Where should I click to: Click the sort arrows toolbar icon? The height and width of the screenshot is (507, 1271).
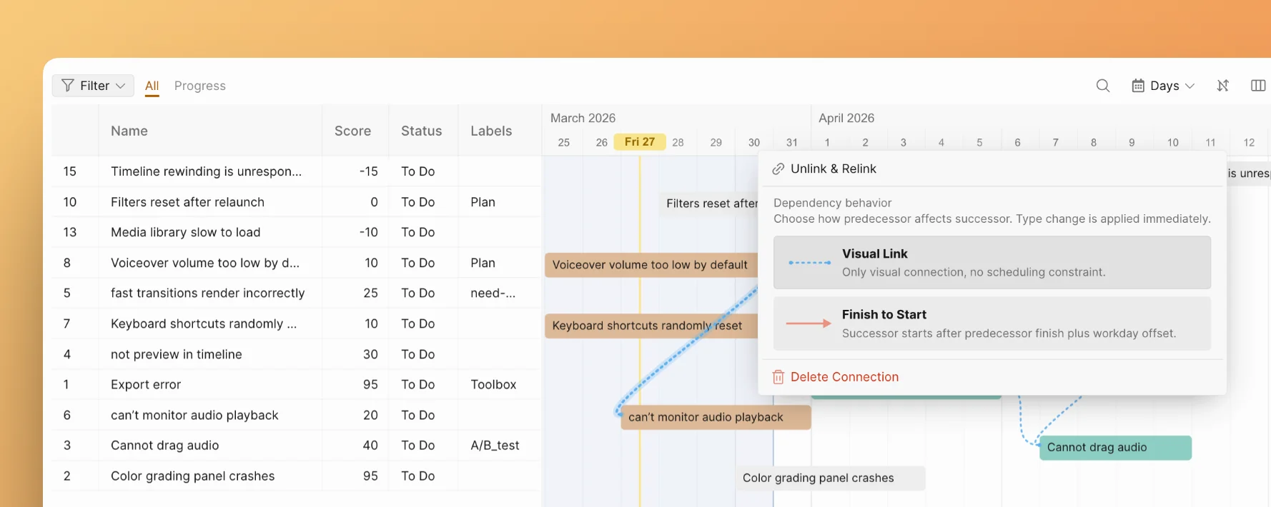(1223, 86)
